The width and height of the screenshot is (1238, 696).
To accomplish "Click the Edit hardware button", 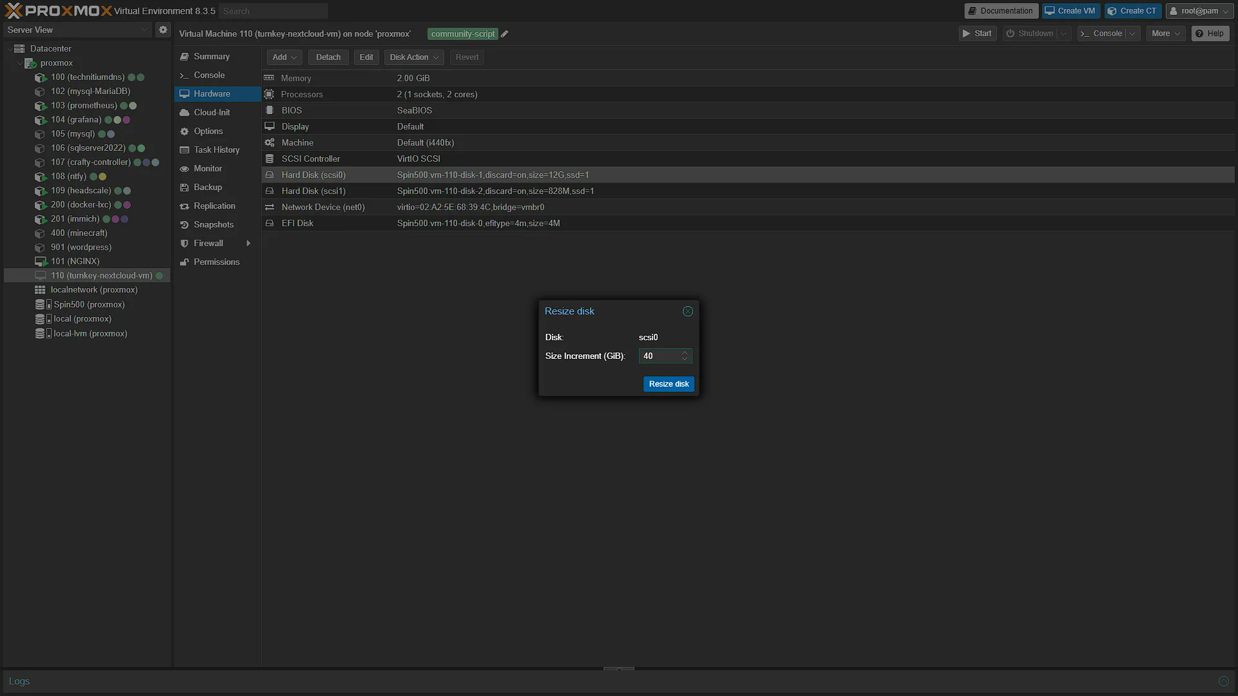I will tap(366, 57).
